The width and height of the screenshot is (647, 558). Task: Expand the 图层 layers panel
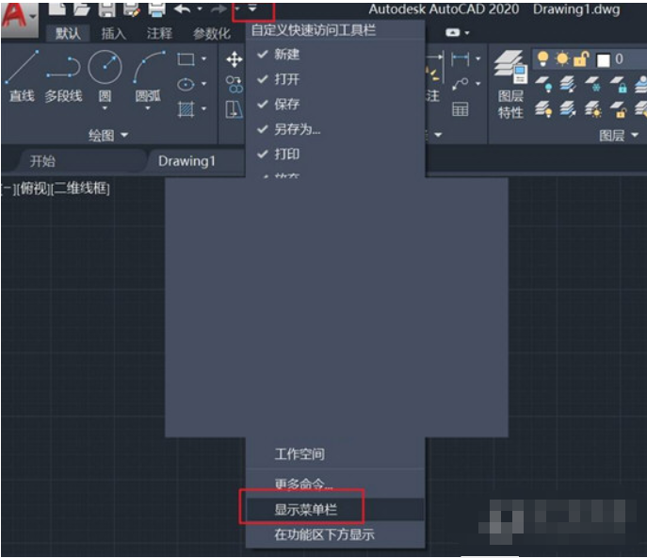coord(619,135)
